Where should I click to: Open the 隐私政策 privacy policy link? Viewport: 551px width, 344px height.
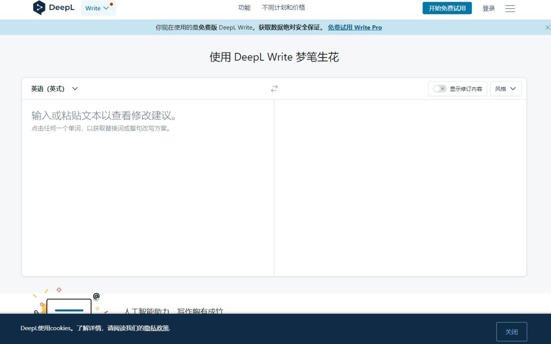156,328
